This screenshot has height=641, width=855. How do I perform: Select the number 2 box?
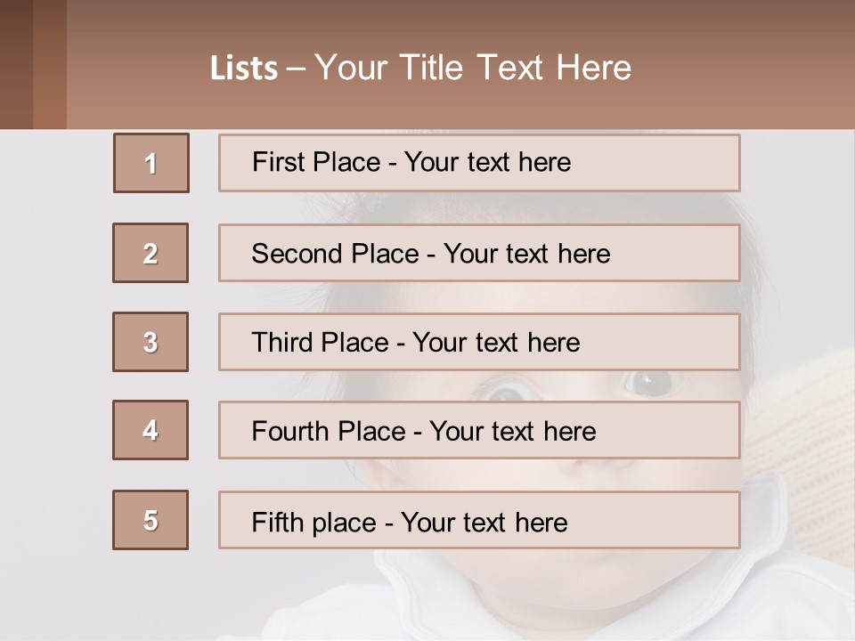click(x=151, y=253)
